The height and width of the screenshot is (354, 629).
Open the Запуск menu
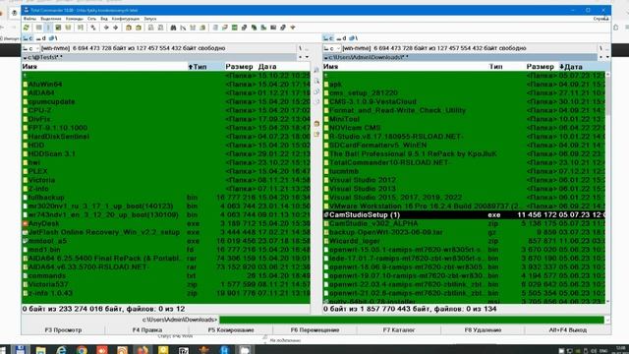[150, 19]
